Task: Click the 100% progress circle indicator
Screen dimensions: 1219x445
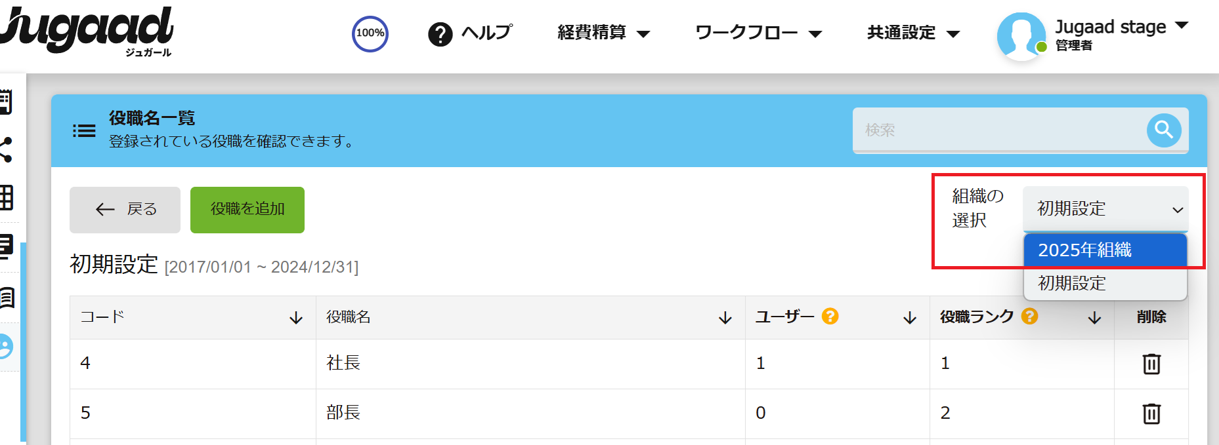Action: point(370,33)
